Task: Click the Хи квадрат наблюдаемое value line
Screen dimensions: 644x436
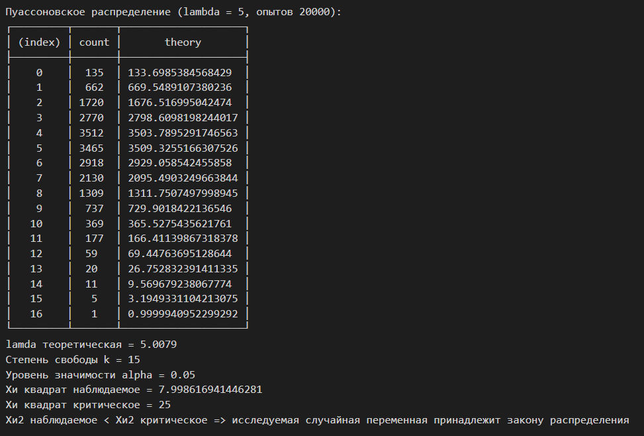Action: [x=134, y=390]
